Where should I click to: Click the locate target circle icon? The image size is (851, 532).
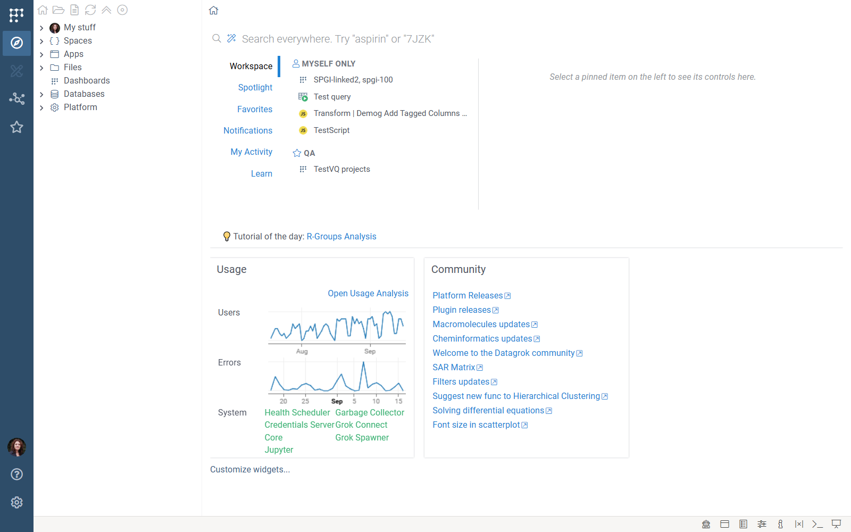click(122, 10)
